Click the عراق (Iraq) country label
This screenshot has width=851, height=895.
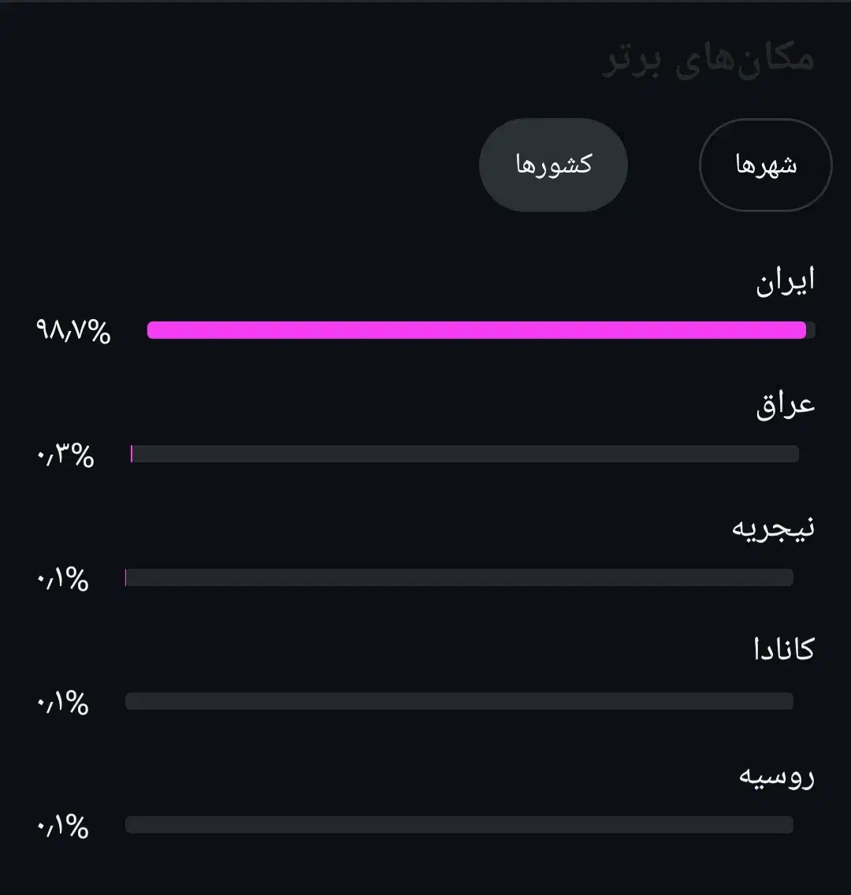pos(785,405)
